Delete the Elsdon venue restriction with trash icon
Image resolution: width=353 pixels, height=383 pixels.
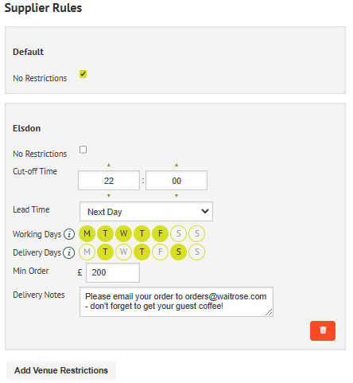pos(323,330)
